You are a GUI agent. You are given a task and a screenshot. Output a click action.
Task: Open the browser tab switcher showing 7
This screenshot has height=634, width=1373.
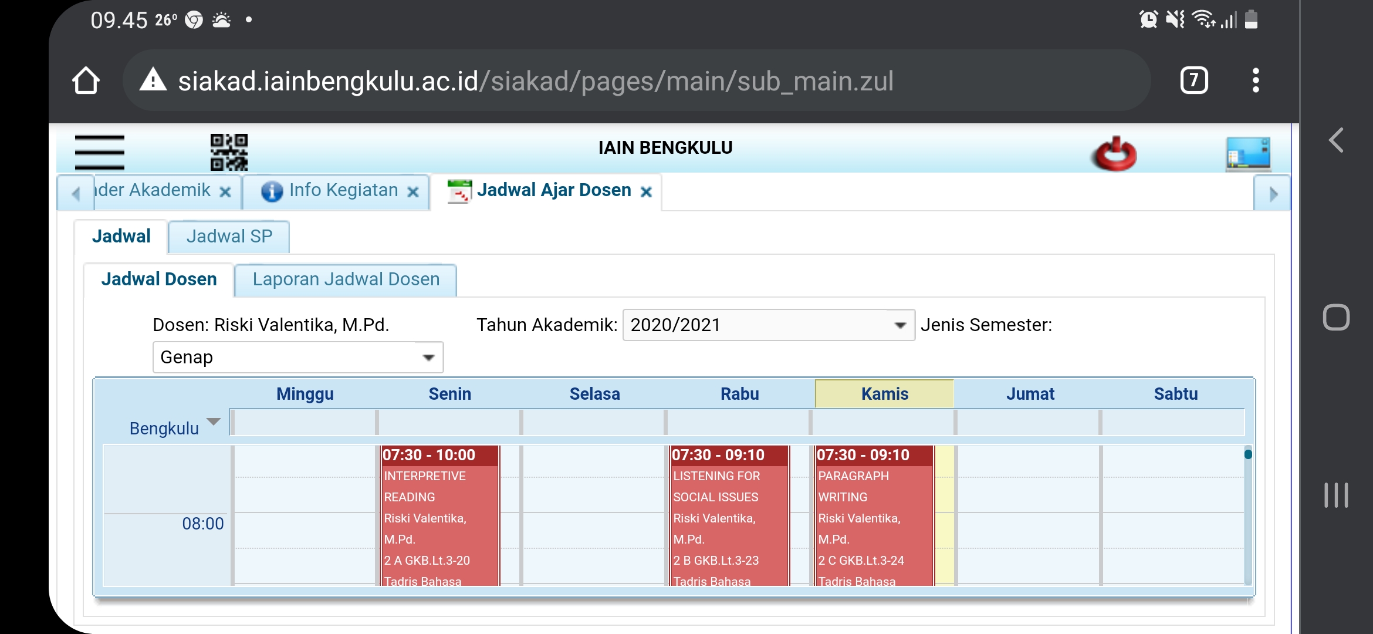1193,80
